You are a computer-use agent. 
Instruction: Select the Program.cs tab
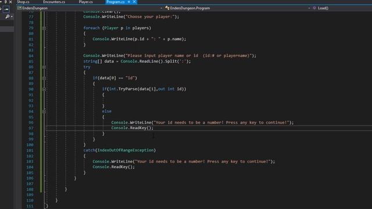pos(116,2)
